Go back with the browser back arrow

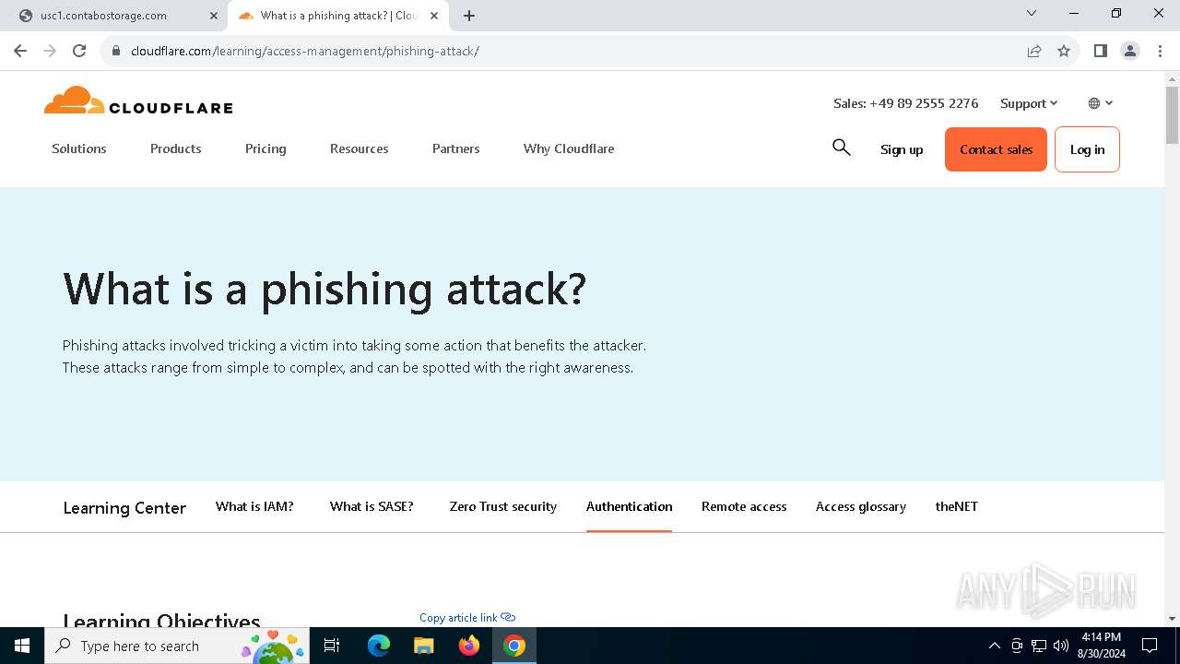pos(20,51)
